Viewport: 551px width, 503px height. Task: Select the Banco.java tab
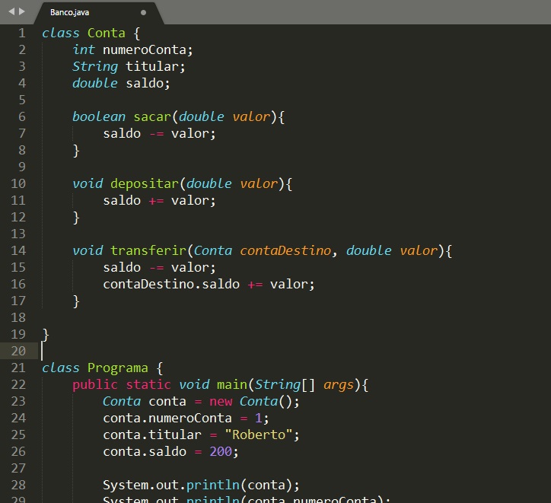70,13
